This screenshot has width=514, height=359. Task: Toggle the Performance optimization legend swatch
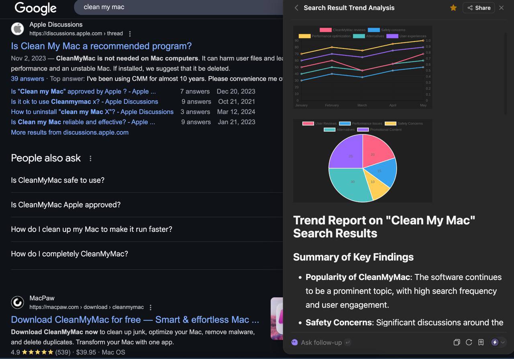(x=305, y=36)
